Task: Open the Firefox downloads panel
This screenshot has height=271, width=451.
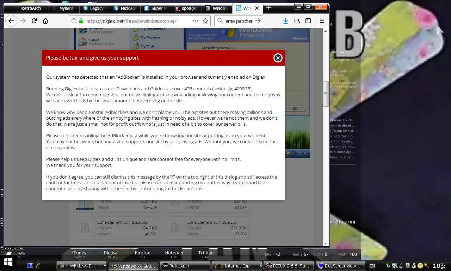Action: click(286, 21)
